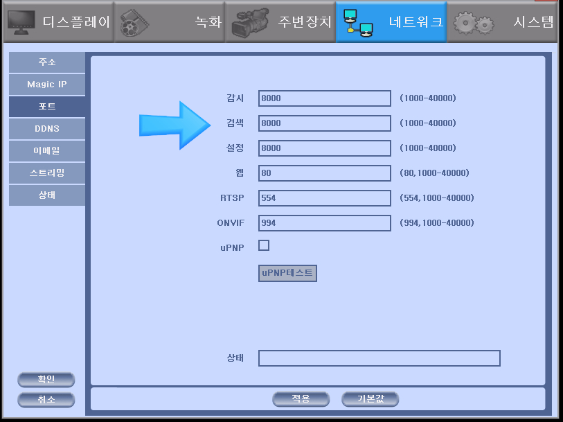Open the 주소 sidebar menu
Screen dimensions: 563x422
47,62
